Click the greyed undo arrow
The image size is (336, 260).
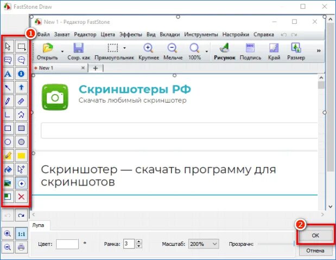pyautogui.click(x=8, y=215)
